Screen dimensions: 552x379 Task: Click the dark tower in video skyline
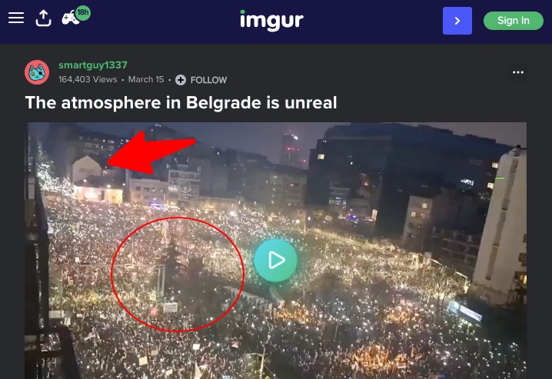(291, 149)
